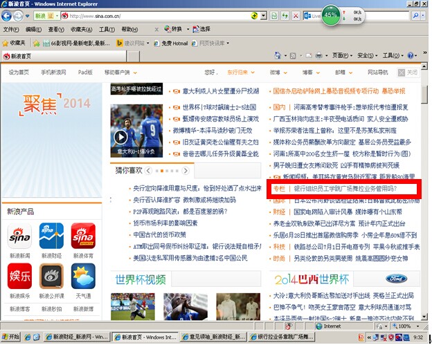Screen dimensions: 432x345
Task: Click the page vertical scrollbar down arrow
Action: coord(424,317)
